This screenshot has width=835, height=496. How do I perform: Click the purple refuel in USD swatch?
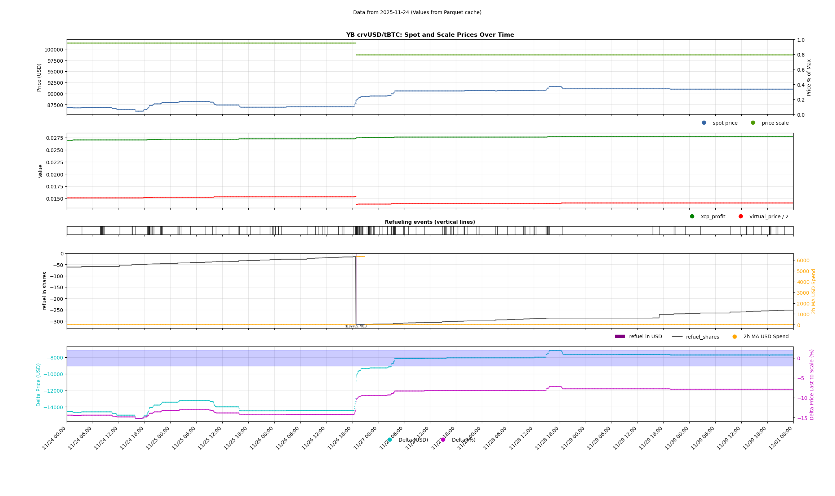point(620,336)
